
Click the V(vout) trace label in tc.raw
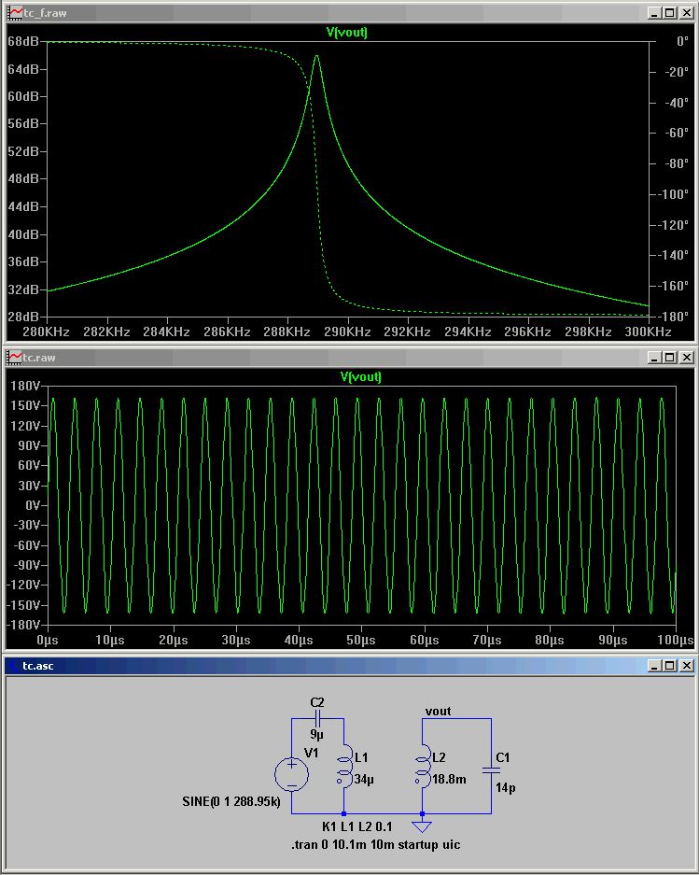tap(360, 376)
